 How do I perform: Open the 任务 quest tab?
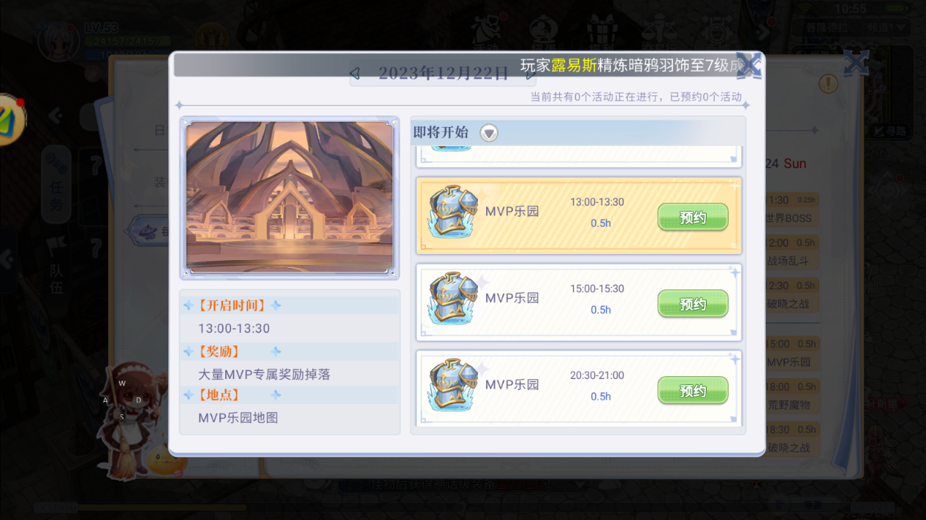tap(56, 185)
